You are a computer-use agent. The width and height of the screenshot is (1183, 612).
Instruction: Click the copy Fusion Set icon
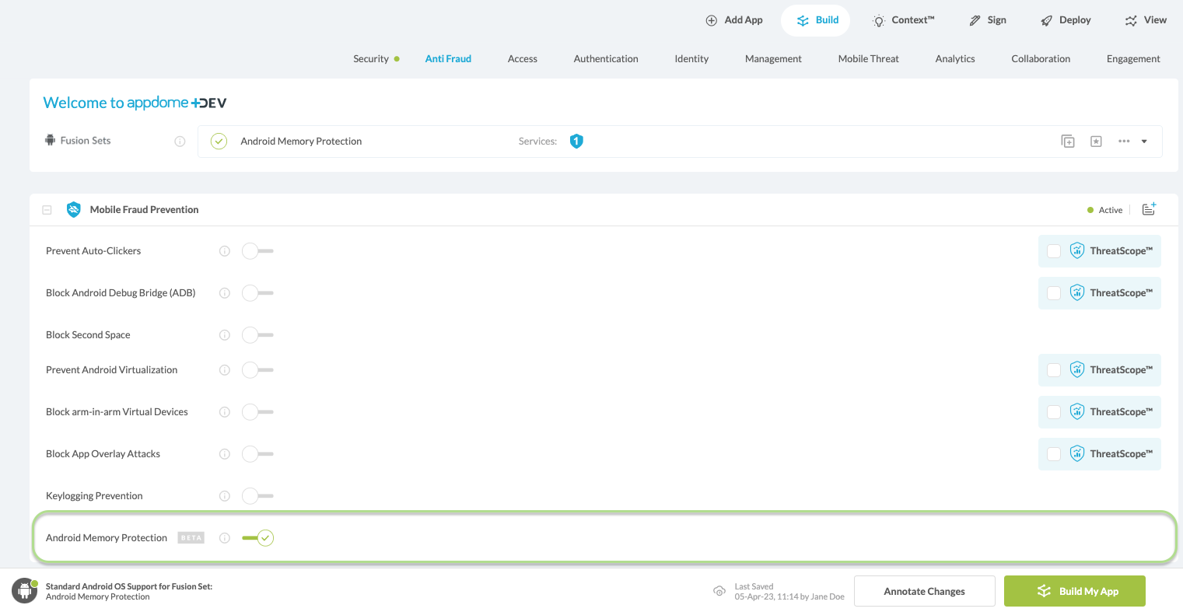[1068, 142]
